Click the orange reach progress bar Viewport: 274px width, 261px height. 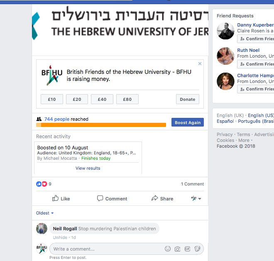point(101,125)
